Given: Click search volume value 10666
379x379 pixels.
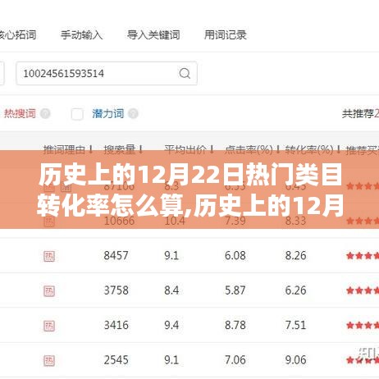Looking at the screenshot, I should [119, 221].
